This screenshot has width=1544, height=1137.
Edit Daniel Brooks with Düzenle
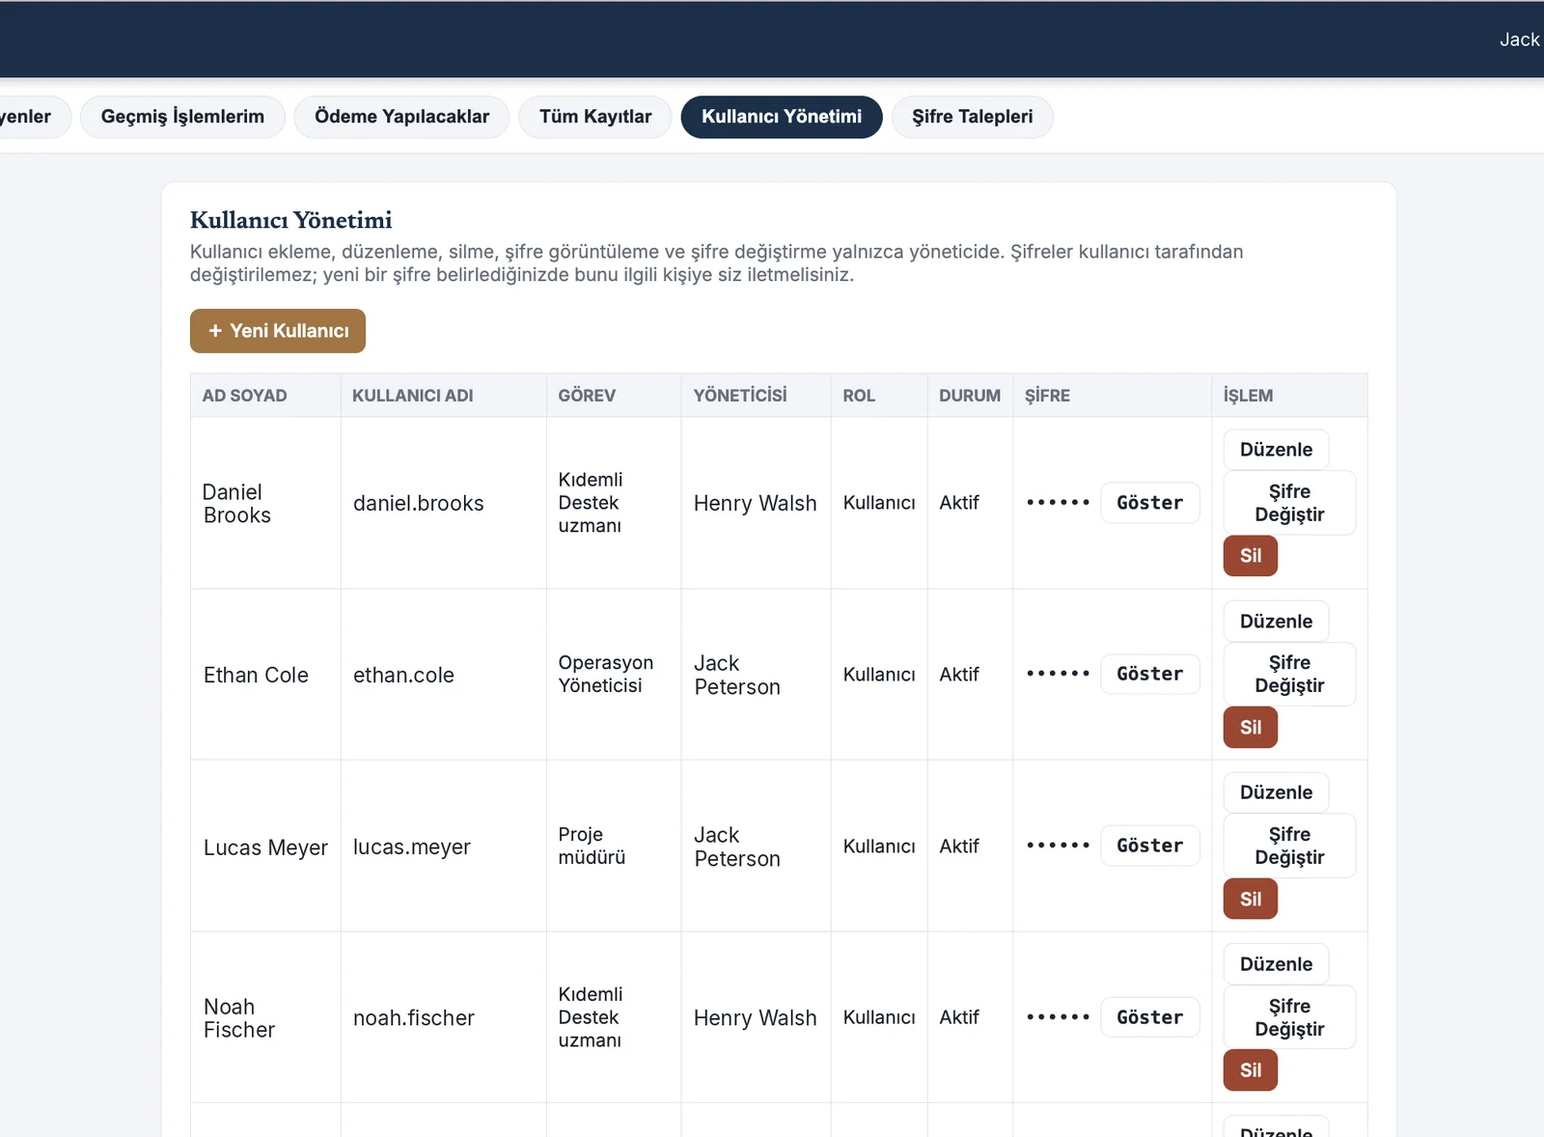[x=1276, y=450]
